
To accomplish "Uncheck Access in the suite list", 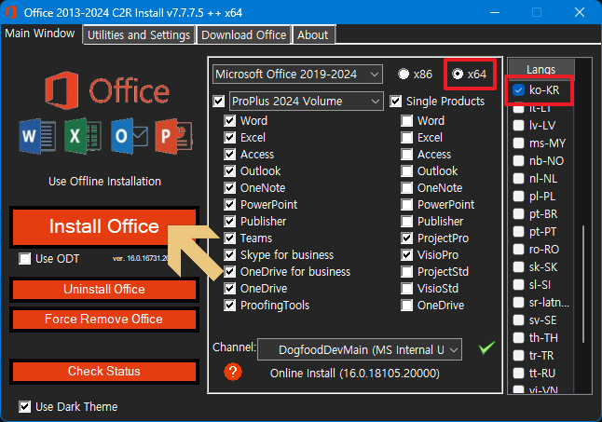I will point(229,155).
